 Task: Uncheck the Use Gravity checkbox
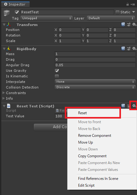tap(57, 71)
